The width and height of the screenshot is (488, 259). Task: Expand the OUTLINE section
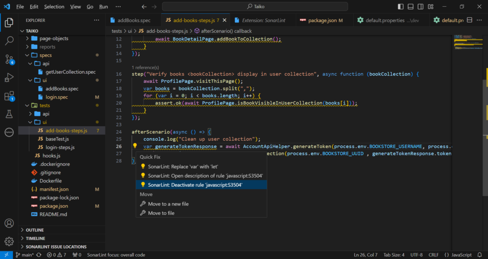[34, 230]
